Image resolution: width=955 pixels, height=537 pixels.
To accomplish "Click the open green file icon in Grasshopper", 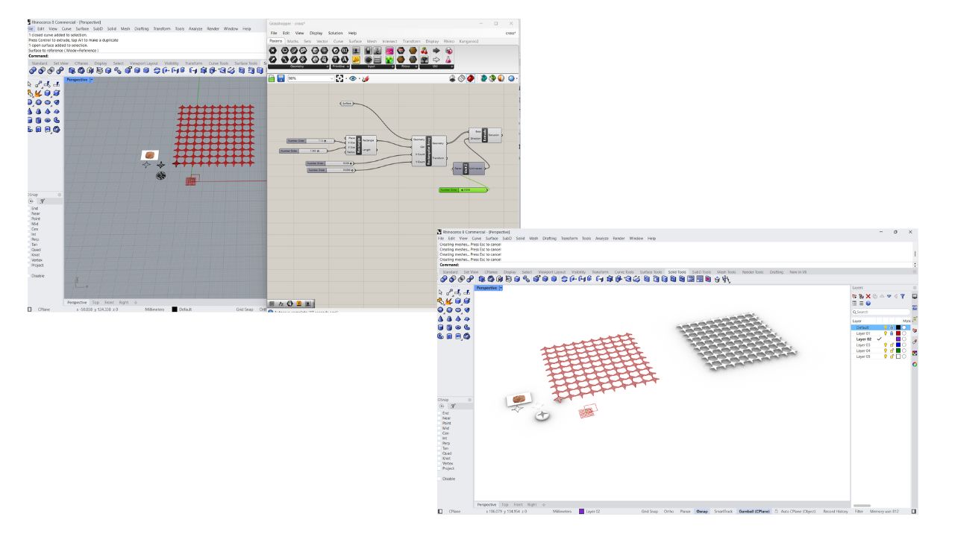I will tap(272, 78).
